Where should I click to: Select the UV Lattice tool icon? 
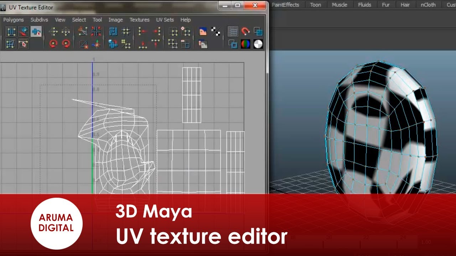click(x=11, y=32)
